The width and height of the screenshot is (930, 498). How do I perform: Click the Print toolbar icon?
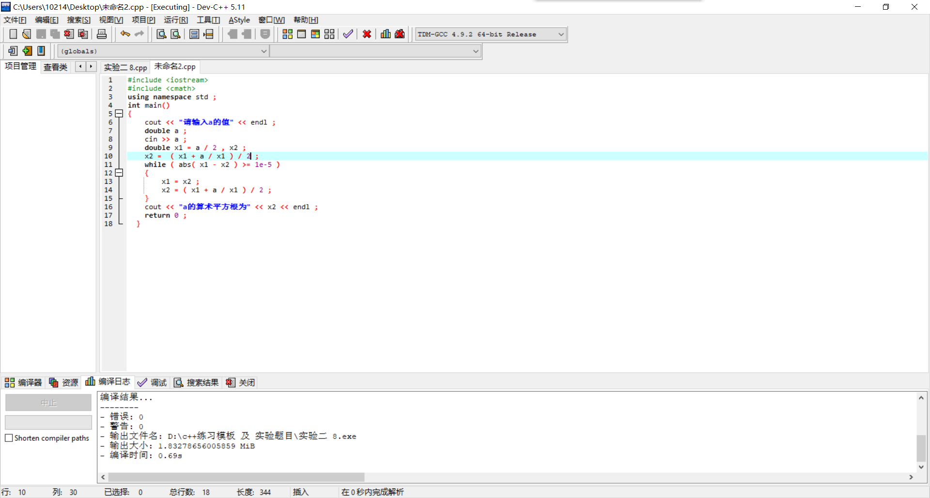(x=102, y=34)
